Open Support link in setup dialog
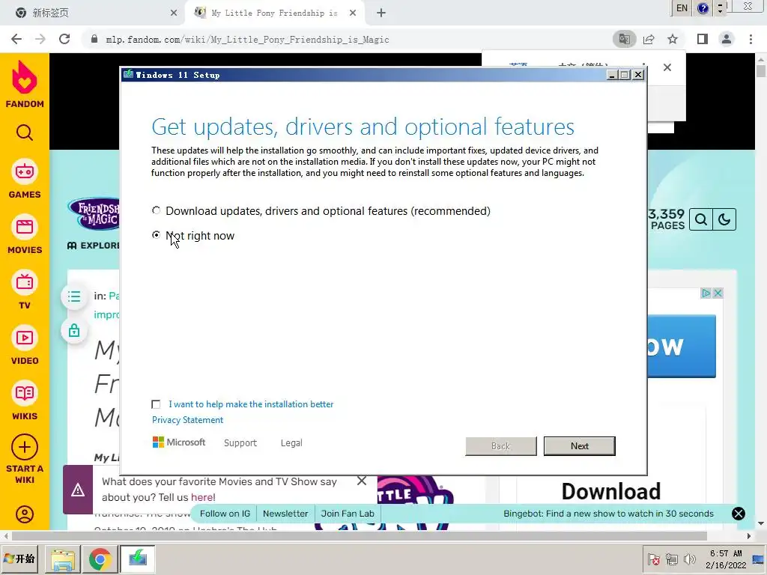 tap(240, 443)
